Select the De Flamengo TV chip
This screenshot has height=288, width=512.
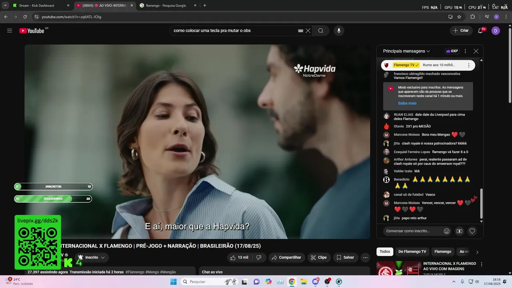coord(412,252)
